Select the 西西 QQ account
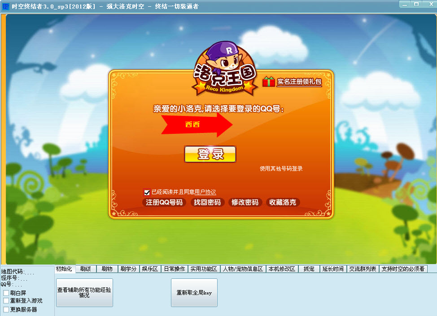 point(196,124)
